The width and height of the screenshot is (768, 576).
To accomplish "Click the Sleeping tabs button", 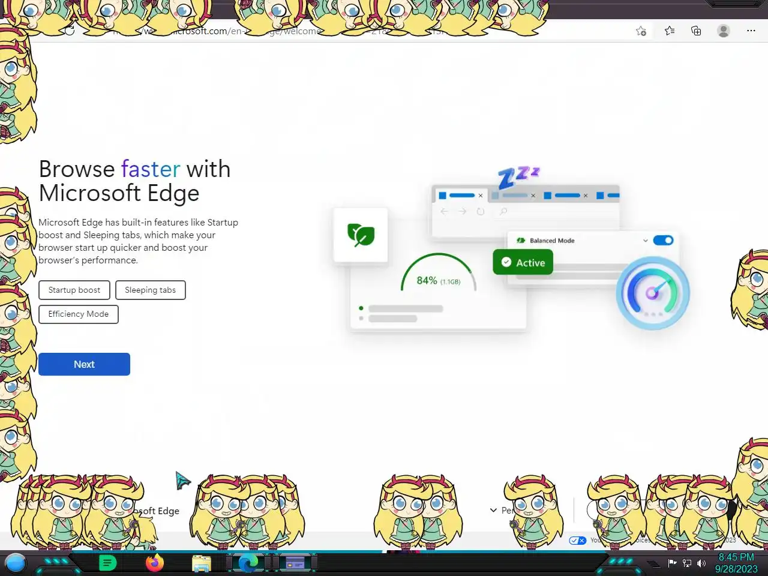I will click(x=151, y=290).
